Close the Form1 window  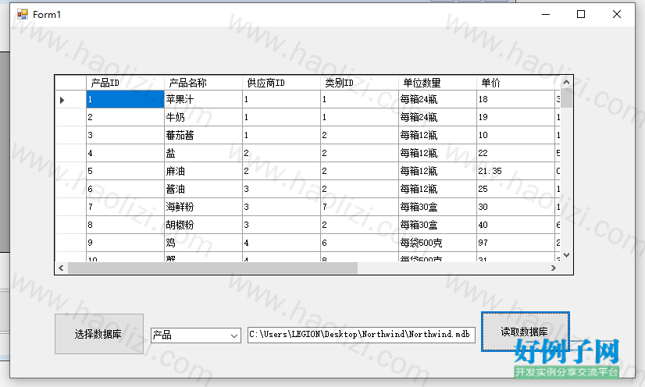point(617,14)
